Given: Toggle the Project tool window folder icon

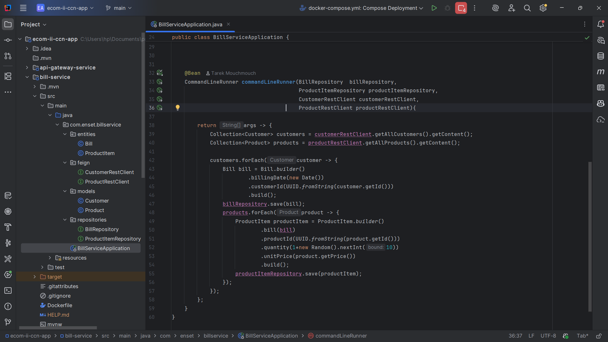Looking at the screenshot, I should [x=8, y=24].
